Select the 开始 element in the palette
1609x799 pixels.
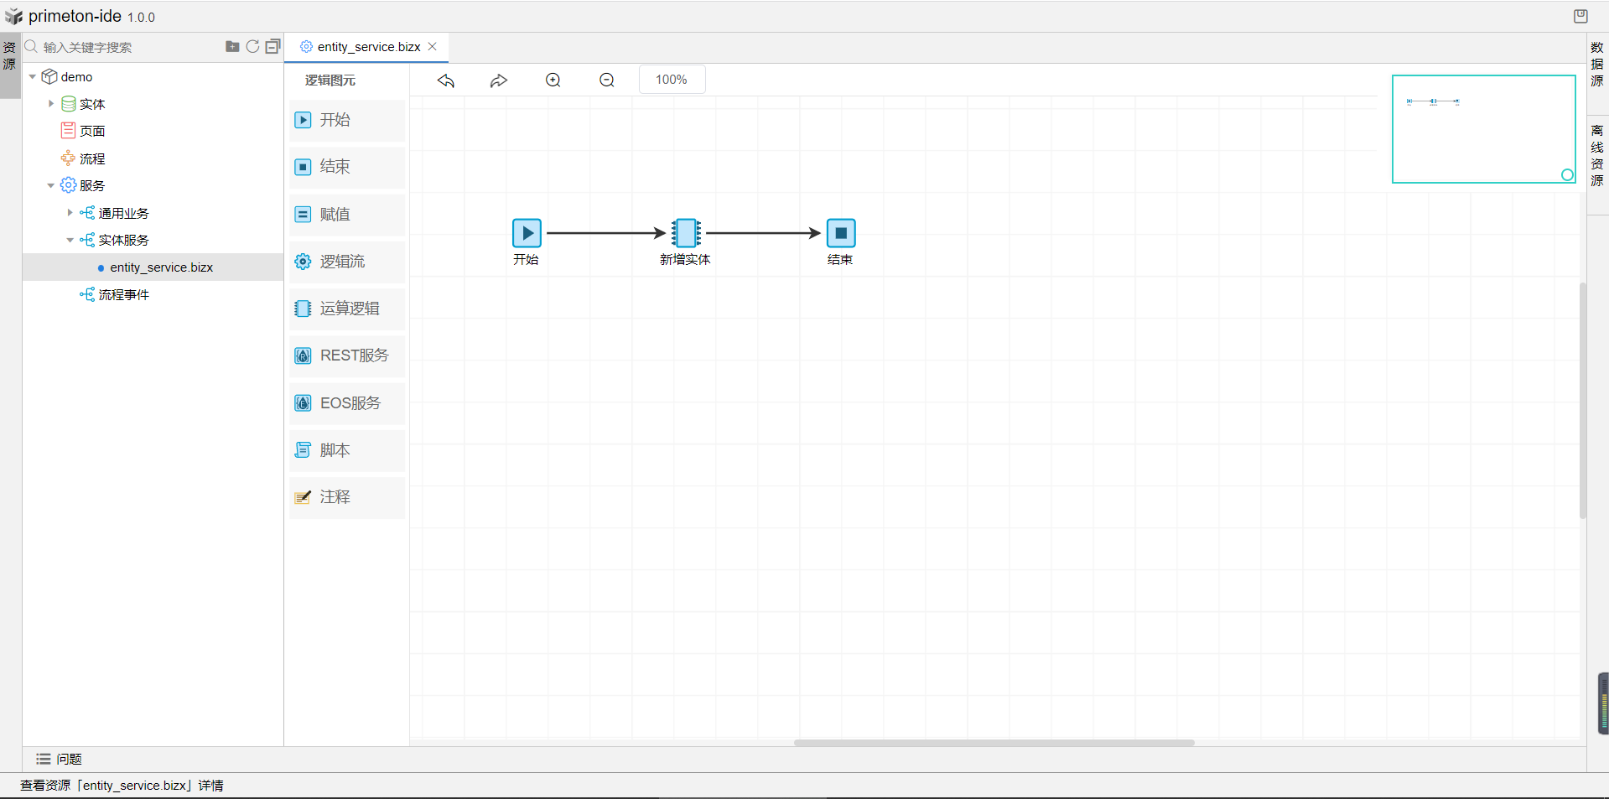coord(347,120)
